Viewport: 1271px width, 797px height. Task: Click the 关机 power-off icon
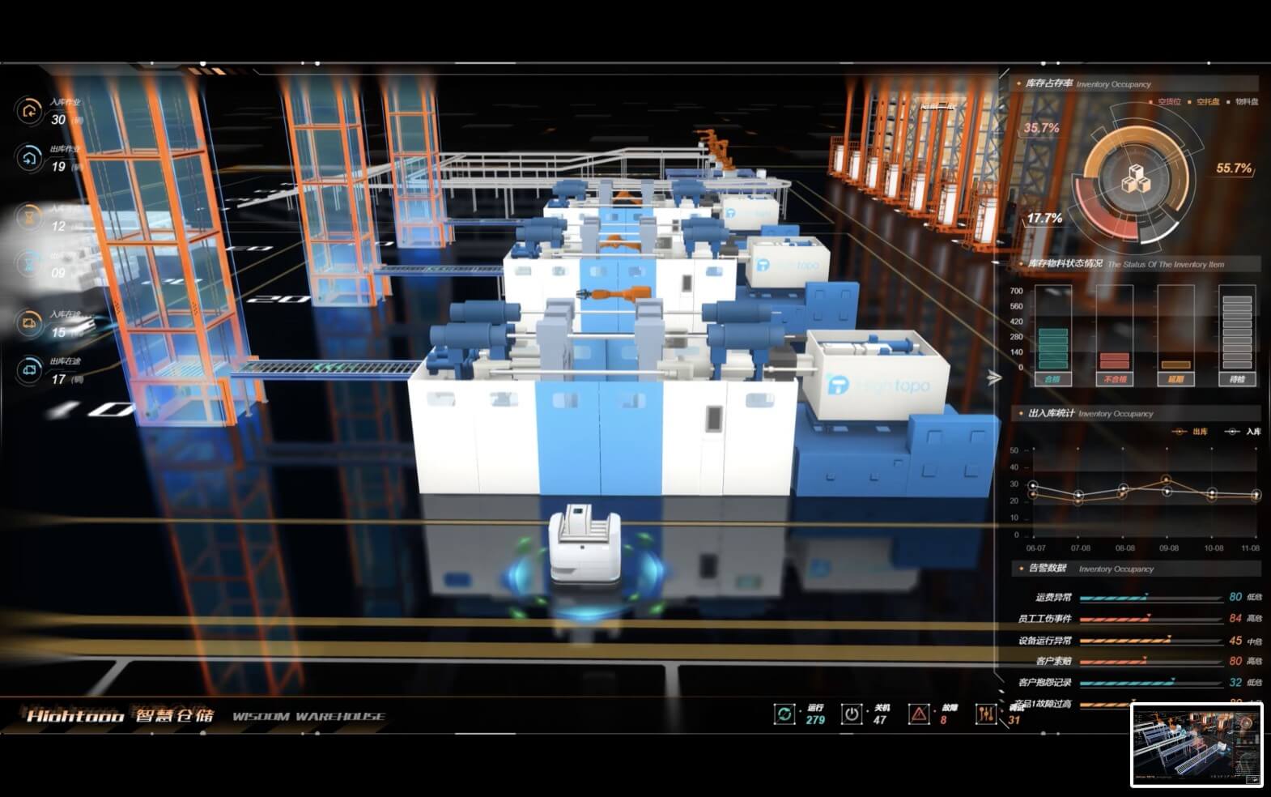coord(852,714)
